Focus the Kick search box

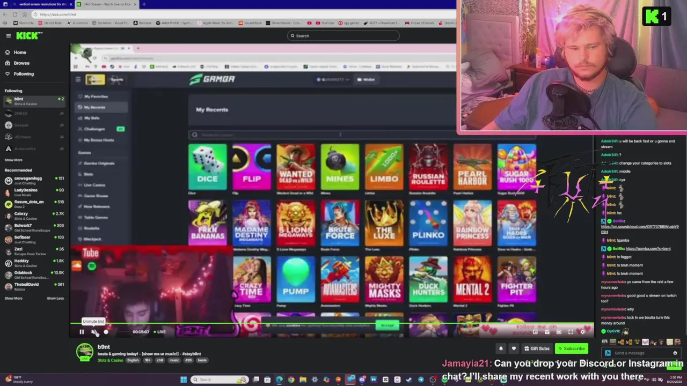[x=343, y=36]
